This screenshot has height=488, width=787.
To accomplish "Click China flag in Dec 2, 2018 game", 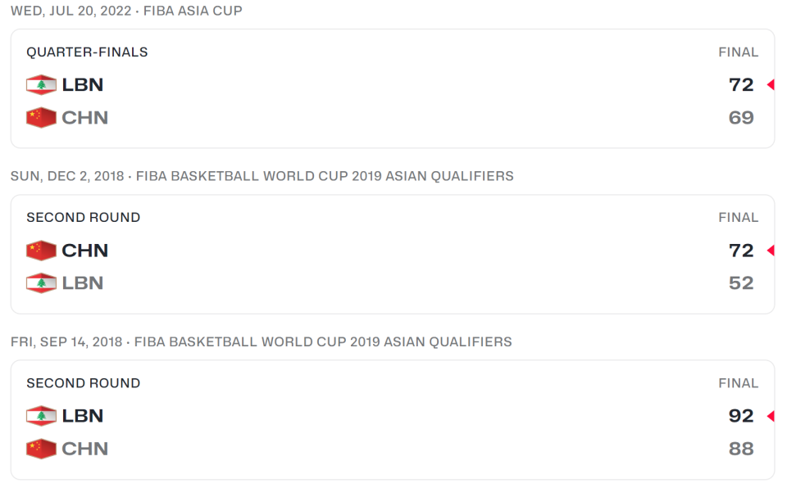I will [41, 251].
